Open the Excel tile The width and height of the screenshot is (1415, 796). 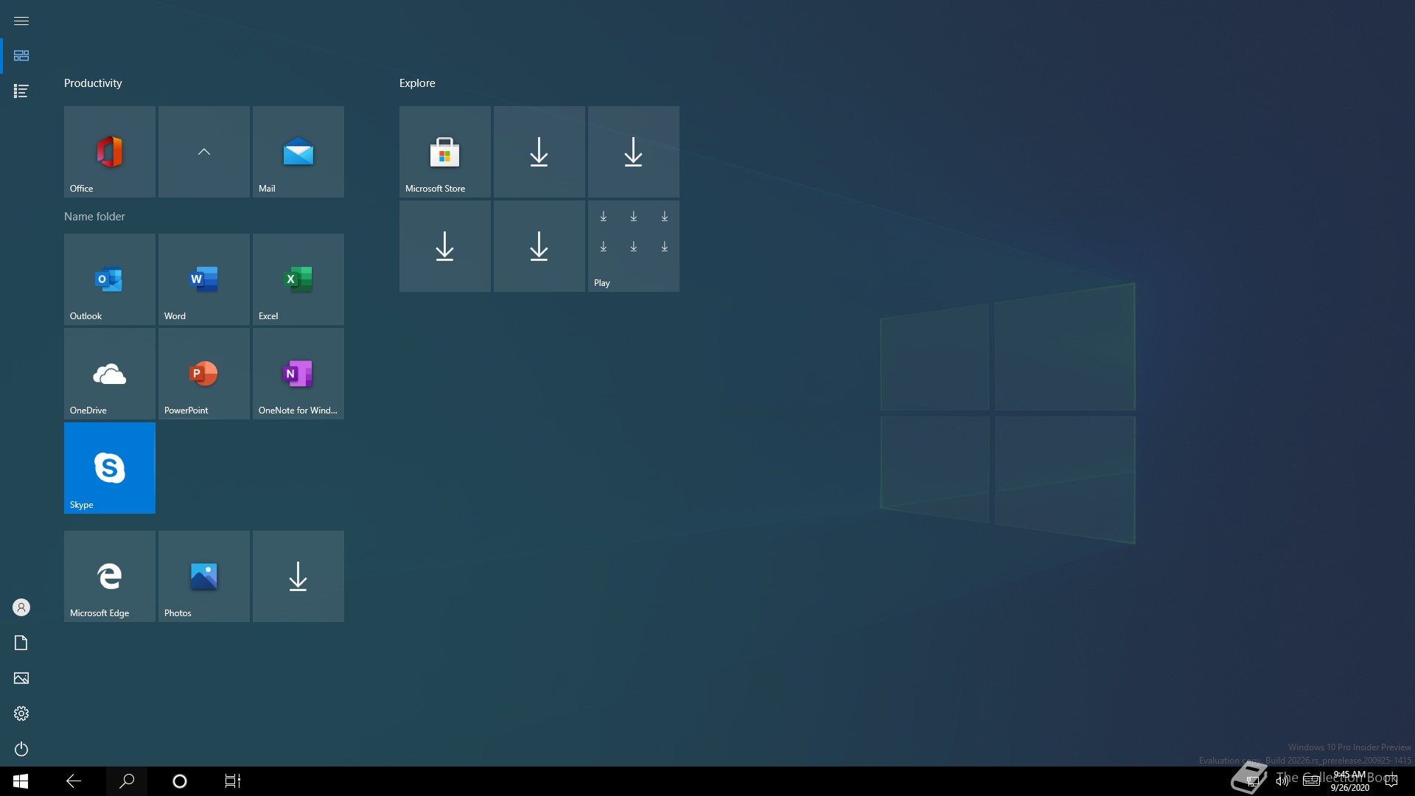click(x=298, y=279)
